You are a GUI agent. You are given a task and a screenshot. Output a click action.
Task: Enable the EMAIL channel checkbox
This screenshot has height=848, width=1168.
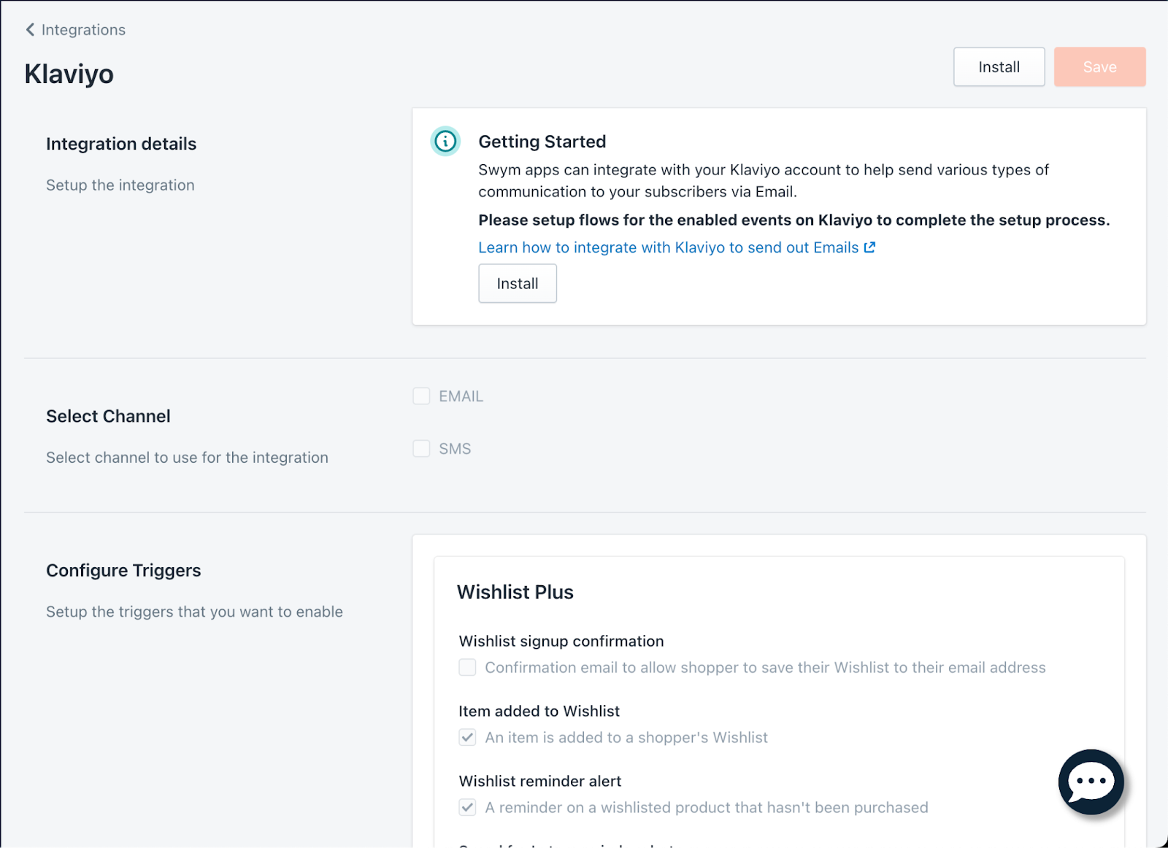pos(421,396)
